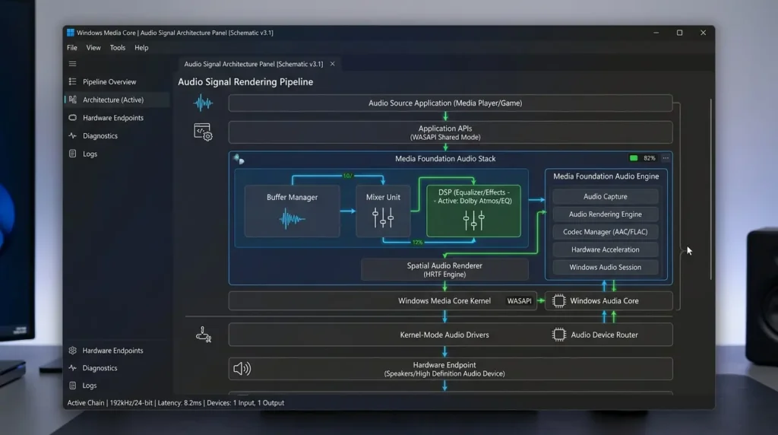778x435 pixels.
Task: Click the mixer sliders icon in Mixer Unit
Action: coord(383,218)
